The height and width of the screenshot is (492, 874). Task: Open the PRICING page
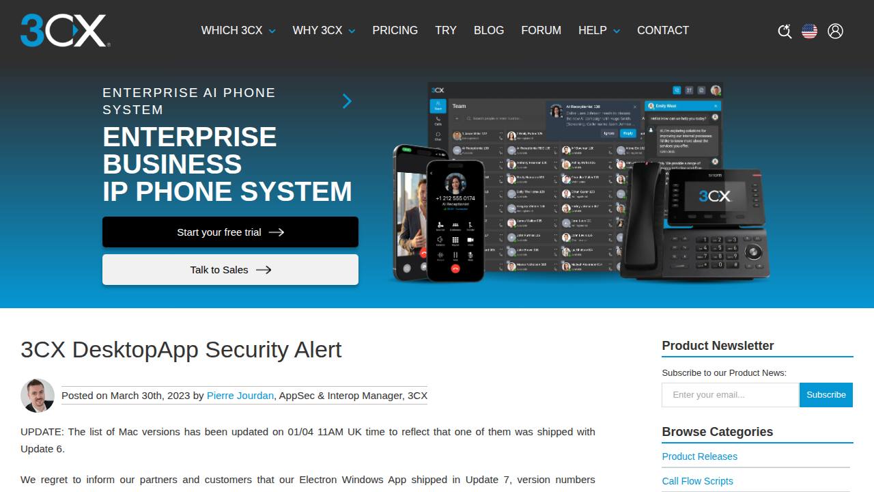[x=395, y=30]
